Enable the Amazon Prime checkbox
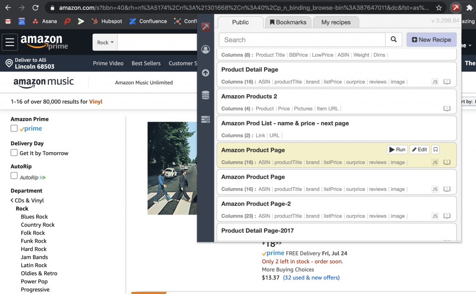The width and height of the screenshot is (476, 294). click(13, 129)
